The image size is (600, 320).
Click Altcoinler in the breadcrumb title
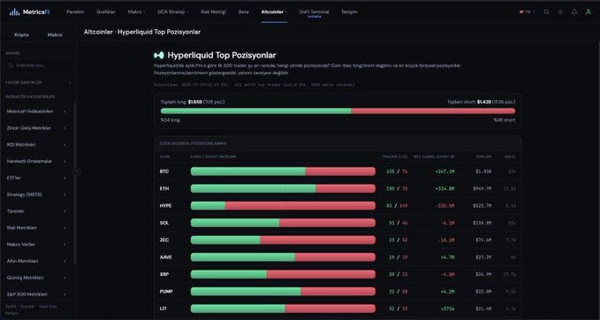(98, 32)
